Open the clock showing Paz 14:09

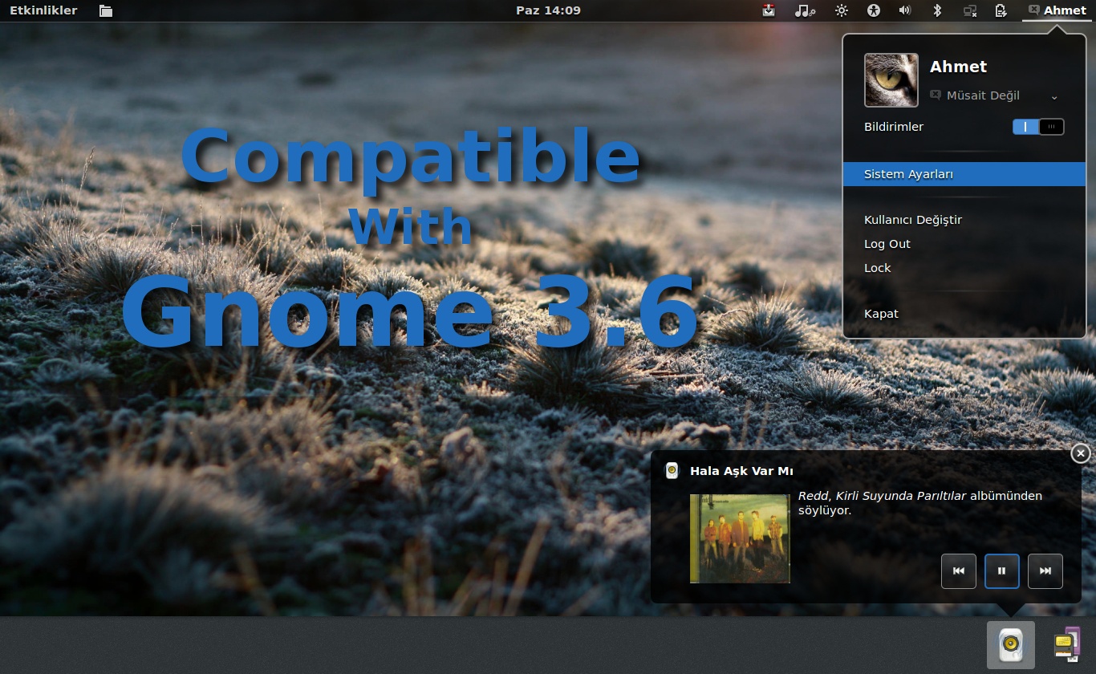point(548,10)
